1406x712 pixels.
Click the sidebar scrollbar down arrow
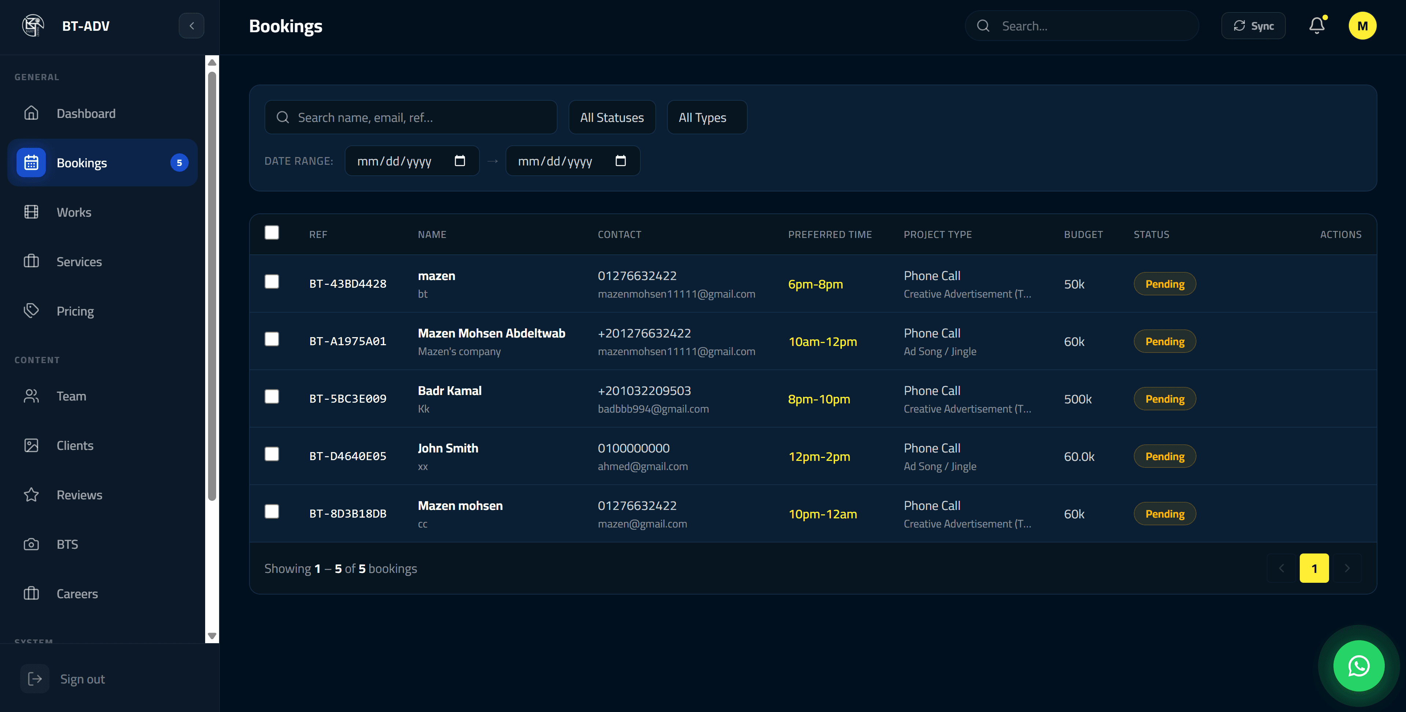(x=212, y=636)
